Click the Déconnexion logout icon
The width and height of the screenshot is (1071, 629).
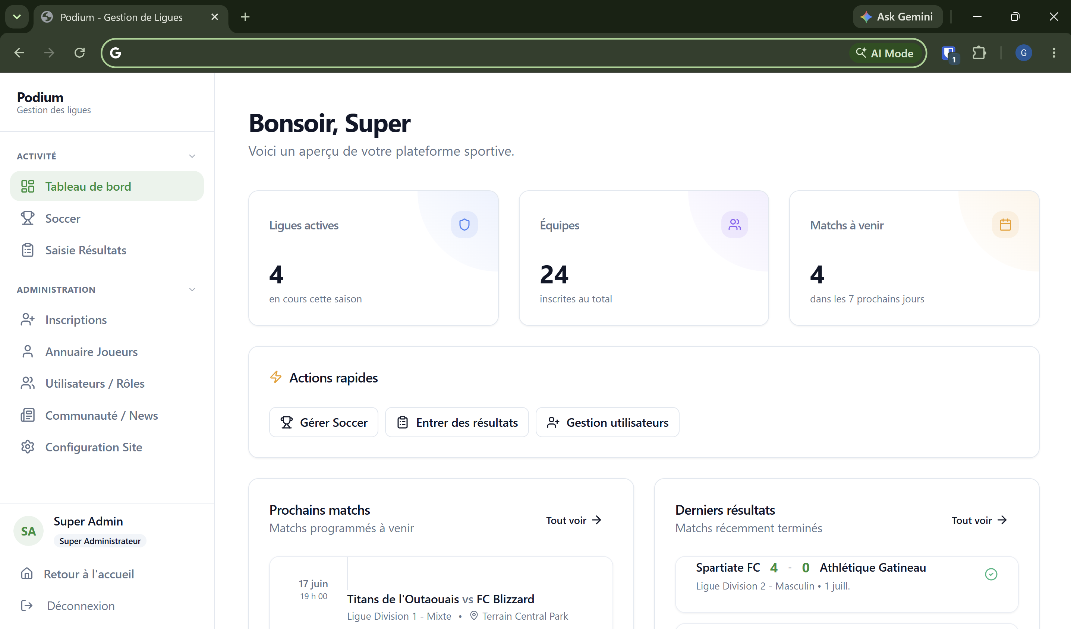click(27, 605)
